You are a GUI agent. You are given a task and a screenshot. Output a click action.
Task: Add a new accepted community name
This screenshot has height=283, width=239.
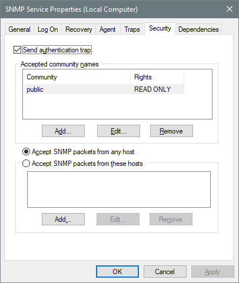click(x=63, y=131)
